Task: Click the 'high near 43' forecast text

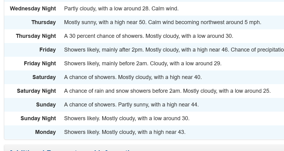Action: coord(169,132)
